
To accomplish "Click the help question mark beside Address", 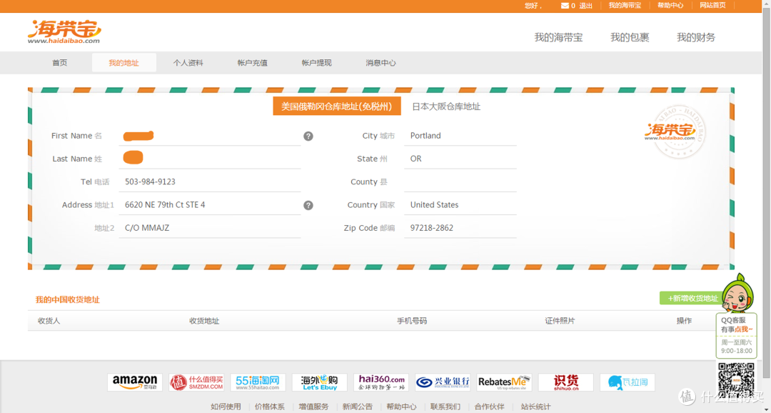I will pyautogui.click(x=308, y=205).
